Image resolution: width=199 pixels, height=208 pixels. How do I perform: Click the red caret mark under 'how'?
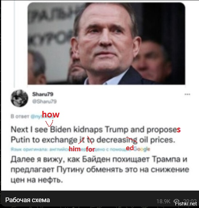click(x=49, y=123)
